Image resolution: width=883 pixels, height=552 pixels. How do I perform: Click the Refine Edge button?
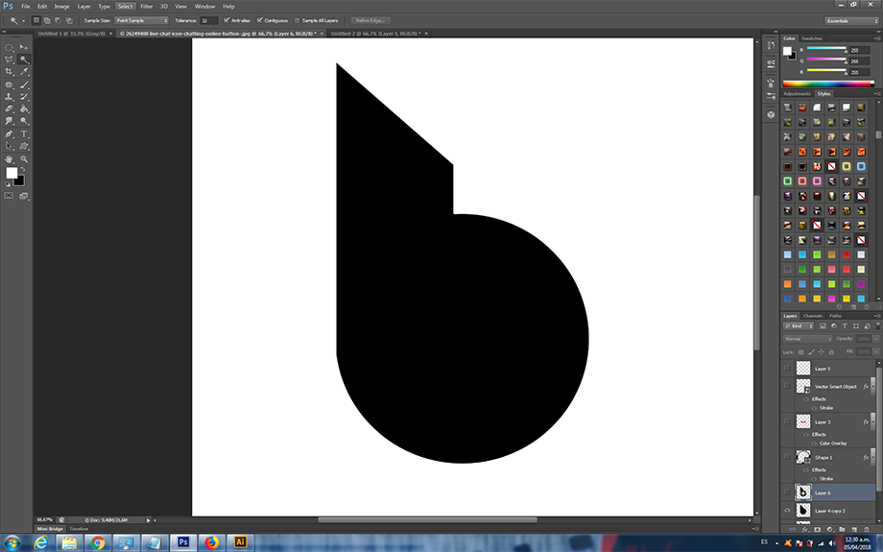click(370, 19)
